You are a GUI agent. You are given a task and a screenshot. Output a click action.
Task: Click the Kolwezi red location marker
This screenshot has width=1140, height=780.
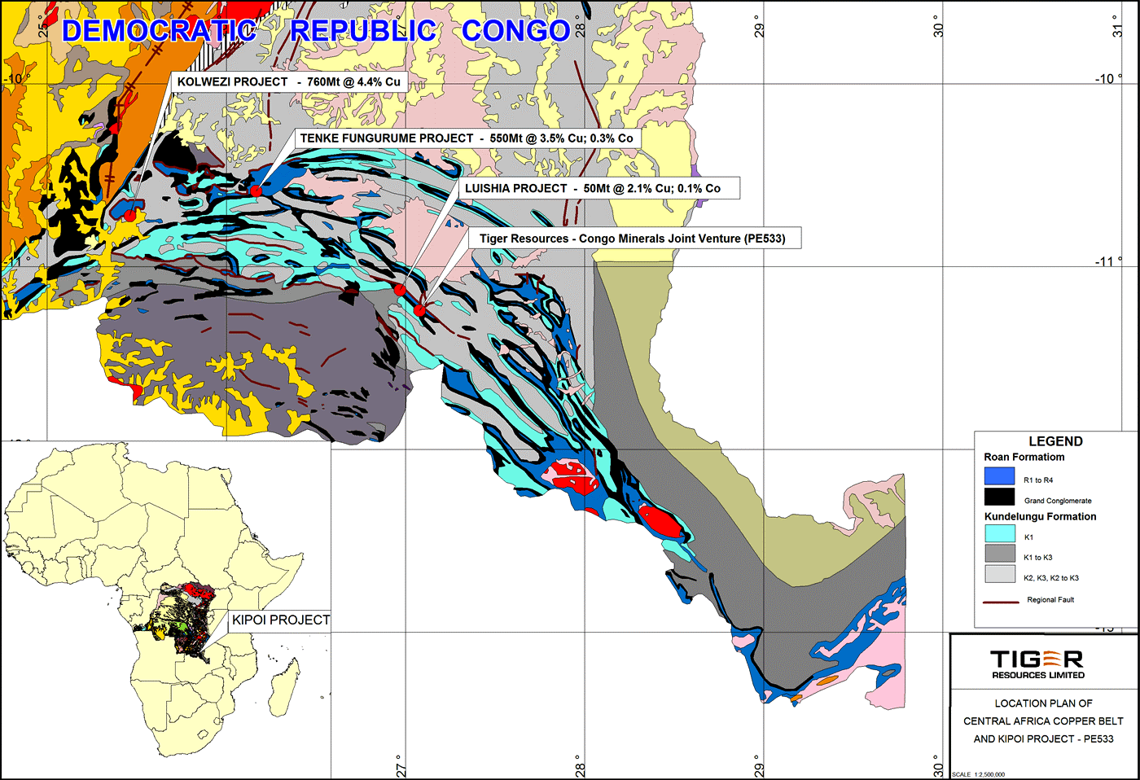pyautogui.click(x=130, y=216)
